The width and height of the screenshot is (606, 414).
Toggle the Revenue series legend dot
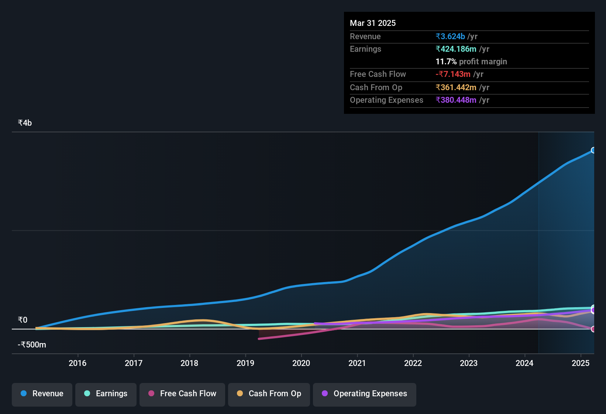pyautogui.click(x=24, y=394)
